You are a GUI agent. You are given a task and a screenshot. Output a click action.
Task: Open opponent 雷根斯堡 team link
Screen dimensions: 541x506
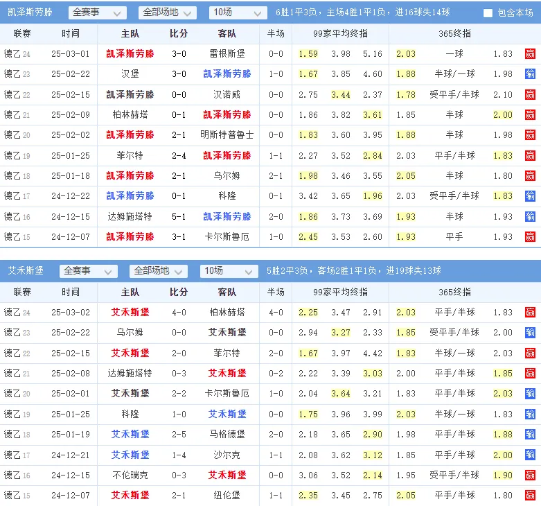(x=227, y=54)
